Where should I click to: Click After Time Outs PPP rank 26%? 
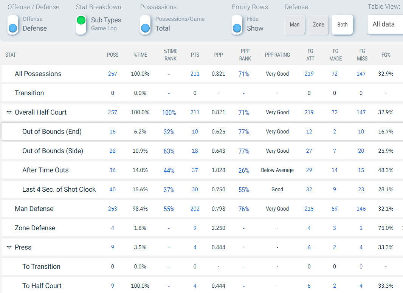pos(243,171)
